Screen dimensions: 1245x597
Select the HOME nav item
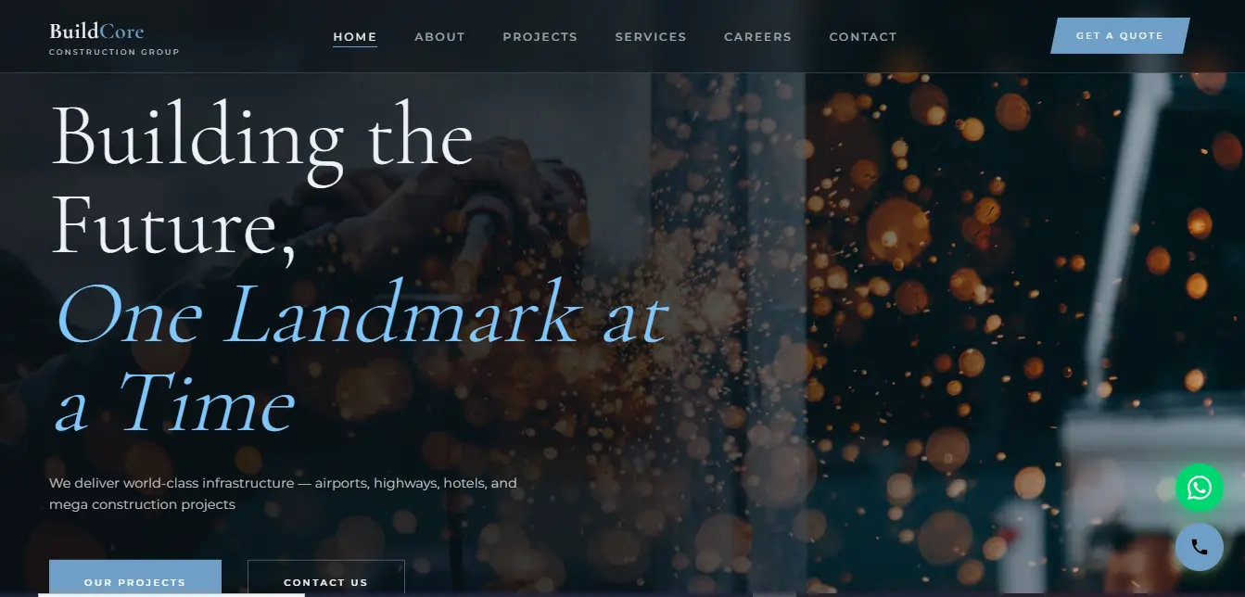click(x=355, y=37)
